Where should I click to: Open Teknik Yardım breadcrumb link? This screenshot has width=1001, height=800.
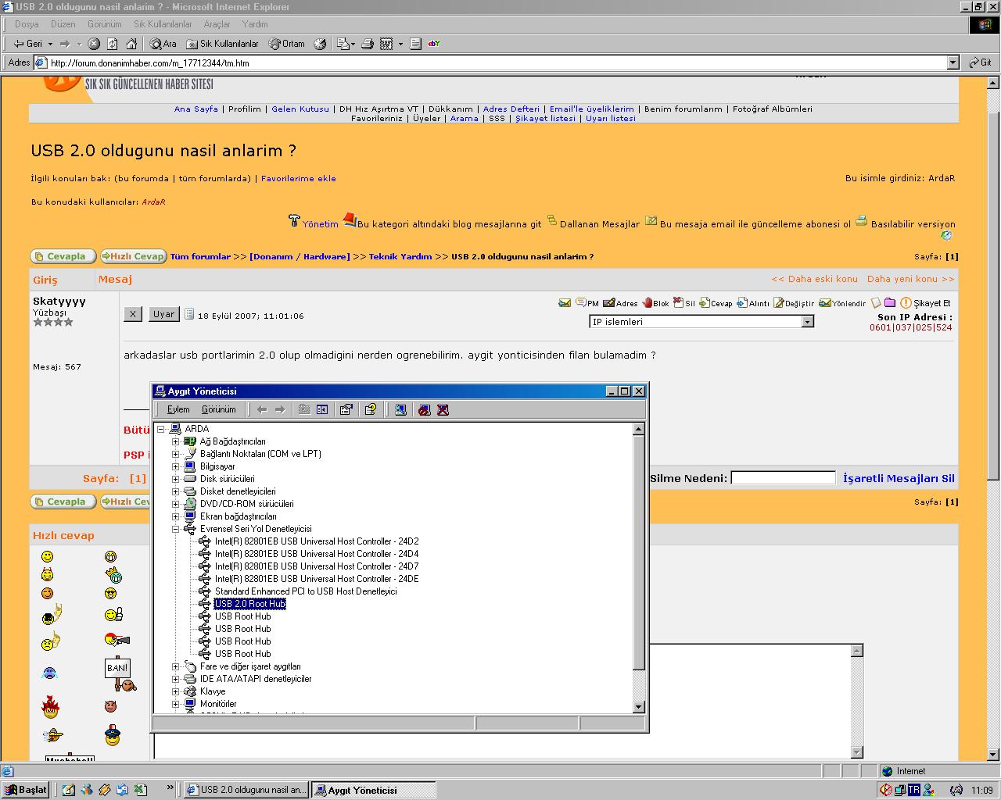[400, 256]
